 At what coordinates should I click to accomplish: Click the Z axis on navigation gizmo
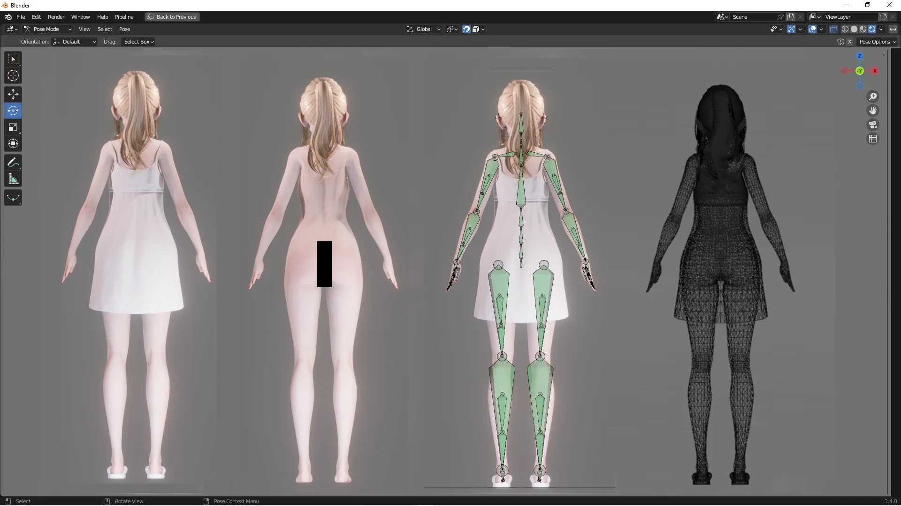coord(860,56)
